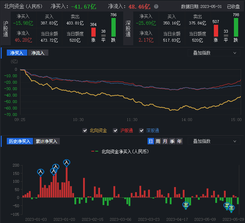
Task: Select the 季 quarterly period option
Action: point(172,141)
